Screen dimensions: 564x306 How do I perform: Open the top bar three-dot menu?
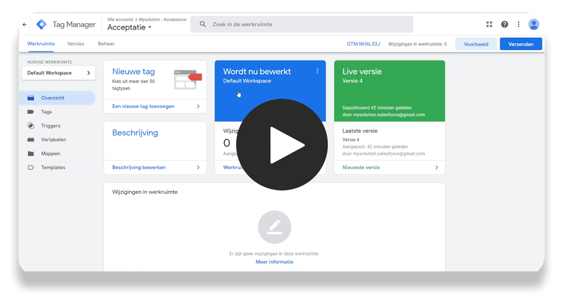click(x=518, y=24)
